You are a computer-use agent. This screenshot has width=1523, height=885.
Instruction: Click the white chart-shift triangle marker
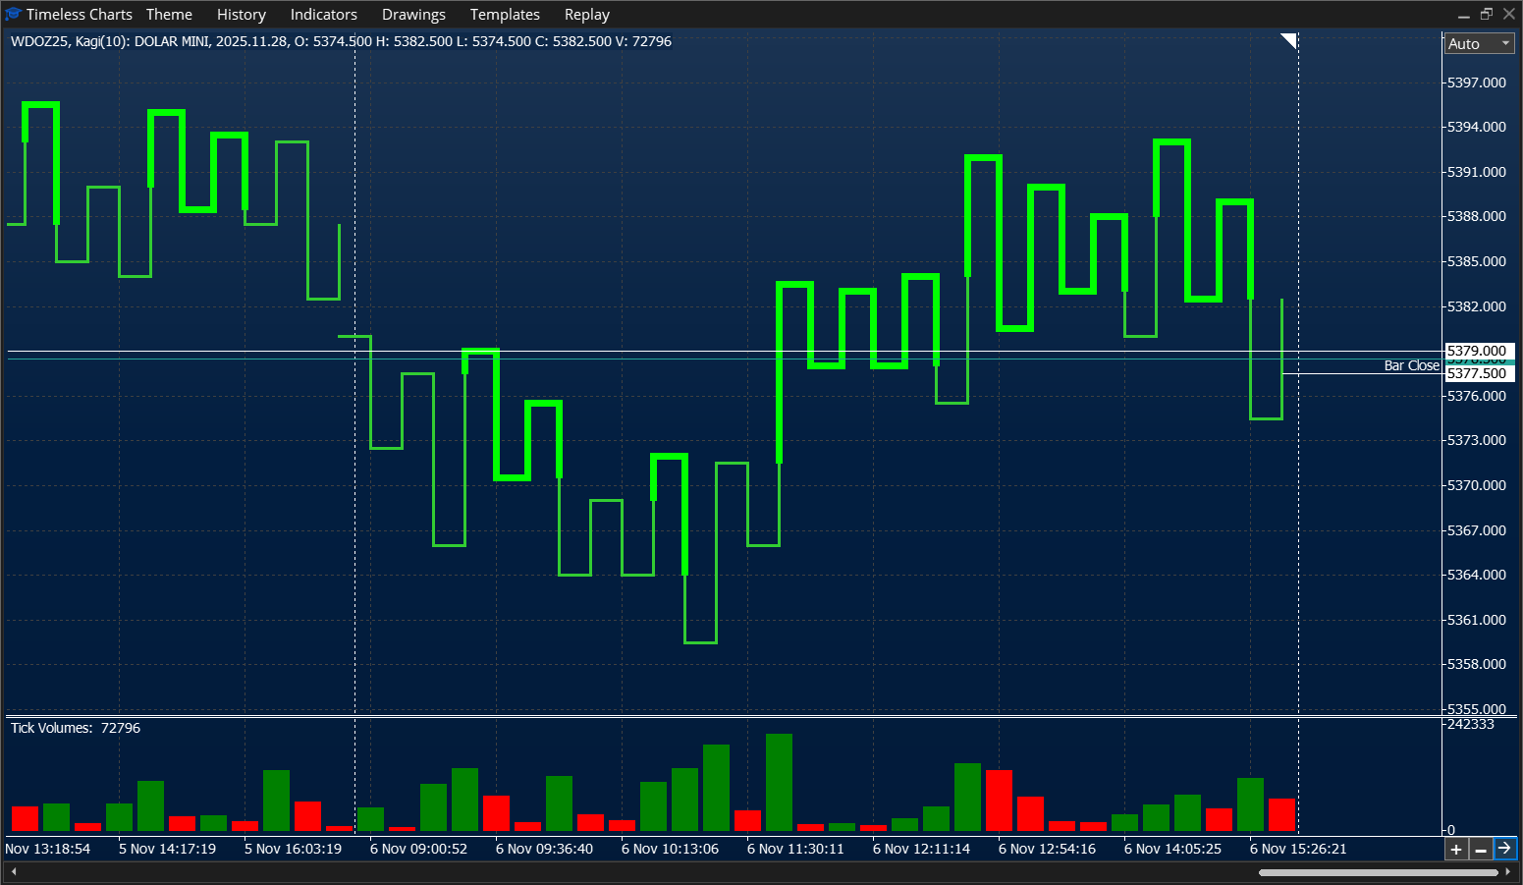[1287, 41]
